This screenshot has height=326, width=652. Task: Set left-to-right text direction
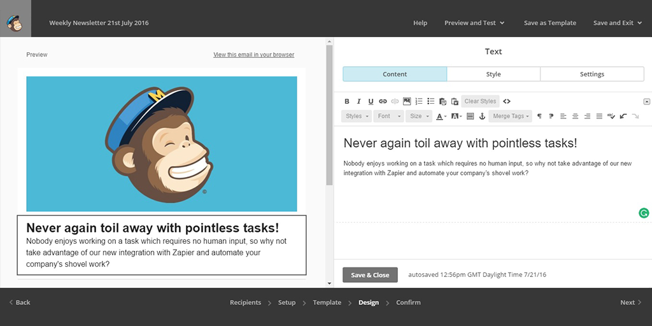point(539,116)
